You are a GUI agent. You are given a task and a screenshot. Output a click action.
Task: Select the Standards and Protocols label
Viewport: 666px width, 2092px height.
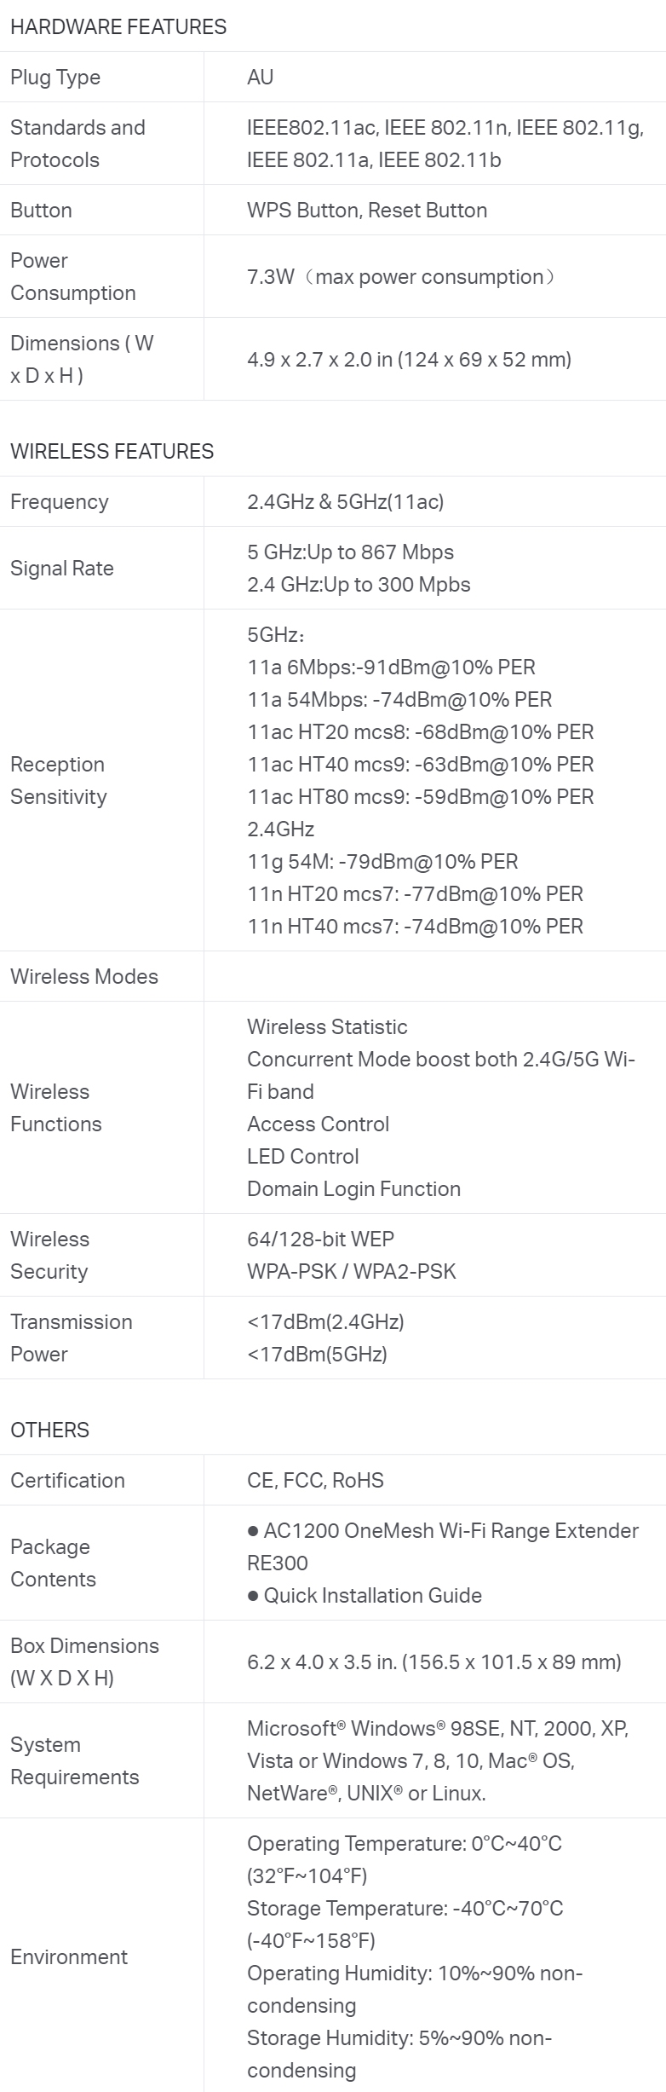coord(78,143)
